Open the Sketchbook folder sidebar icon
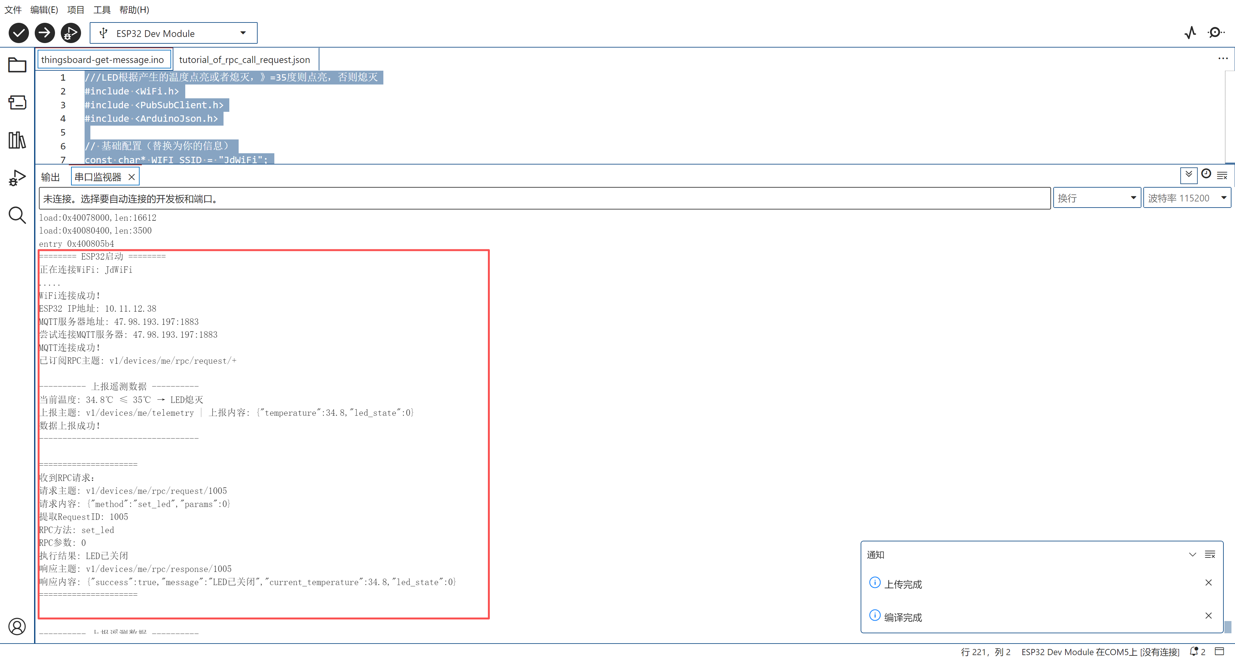This screenshot has height=658, width=1235. point(17,65)
